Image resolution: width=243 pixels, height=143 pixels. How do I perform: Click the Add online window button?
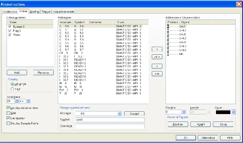[x=17, y=73]
